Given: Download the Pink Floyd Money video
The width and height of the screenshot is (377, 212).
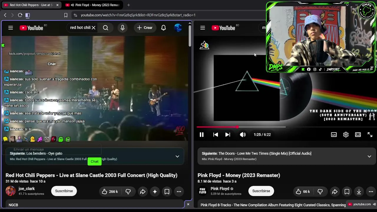Looking at the screenshot, I should [x=359, y=192].
